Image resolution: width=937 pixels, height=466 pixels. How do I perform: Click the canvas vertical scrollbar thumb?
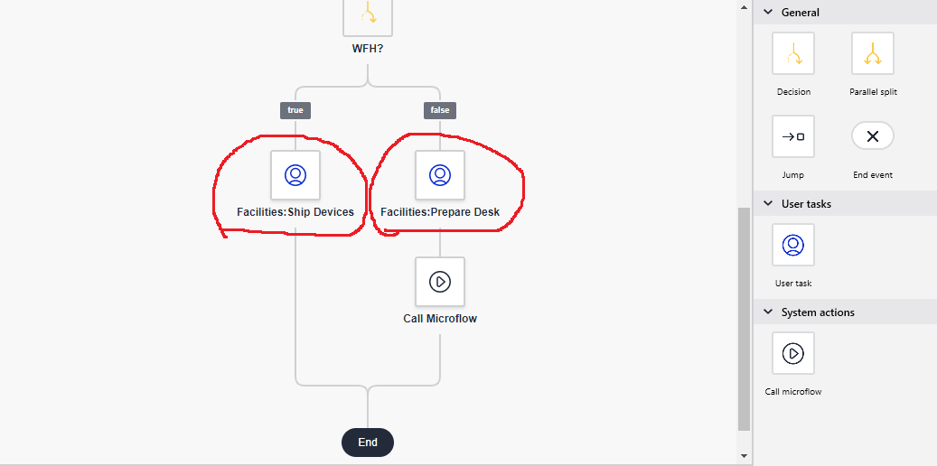pos(744,319)
